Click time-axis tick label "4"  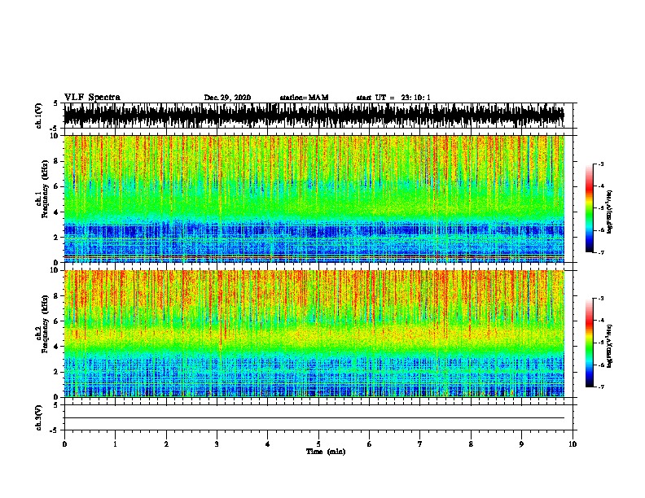[268, 444]
